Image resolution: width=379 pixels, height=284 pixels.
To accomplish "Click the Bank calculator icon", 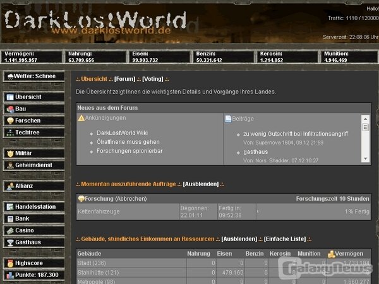I will (x=10, y=219).
